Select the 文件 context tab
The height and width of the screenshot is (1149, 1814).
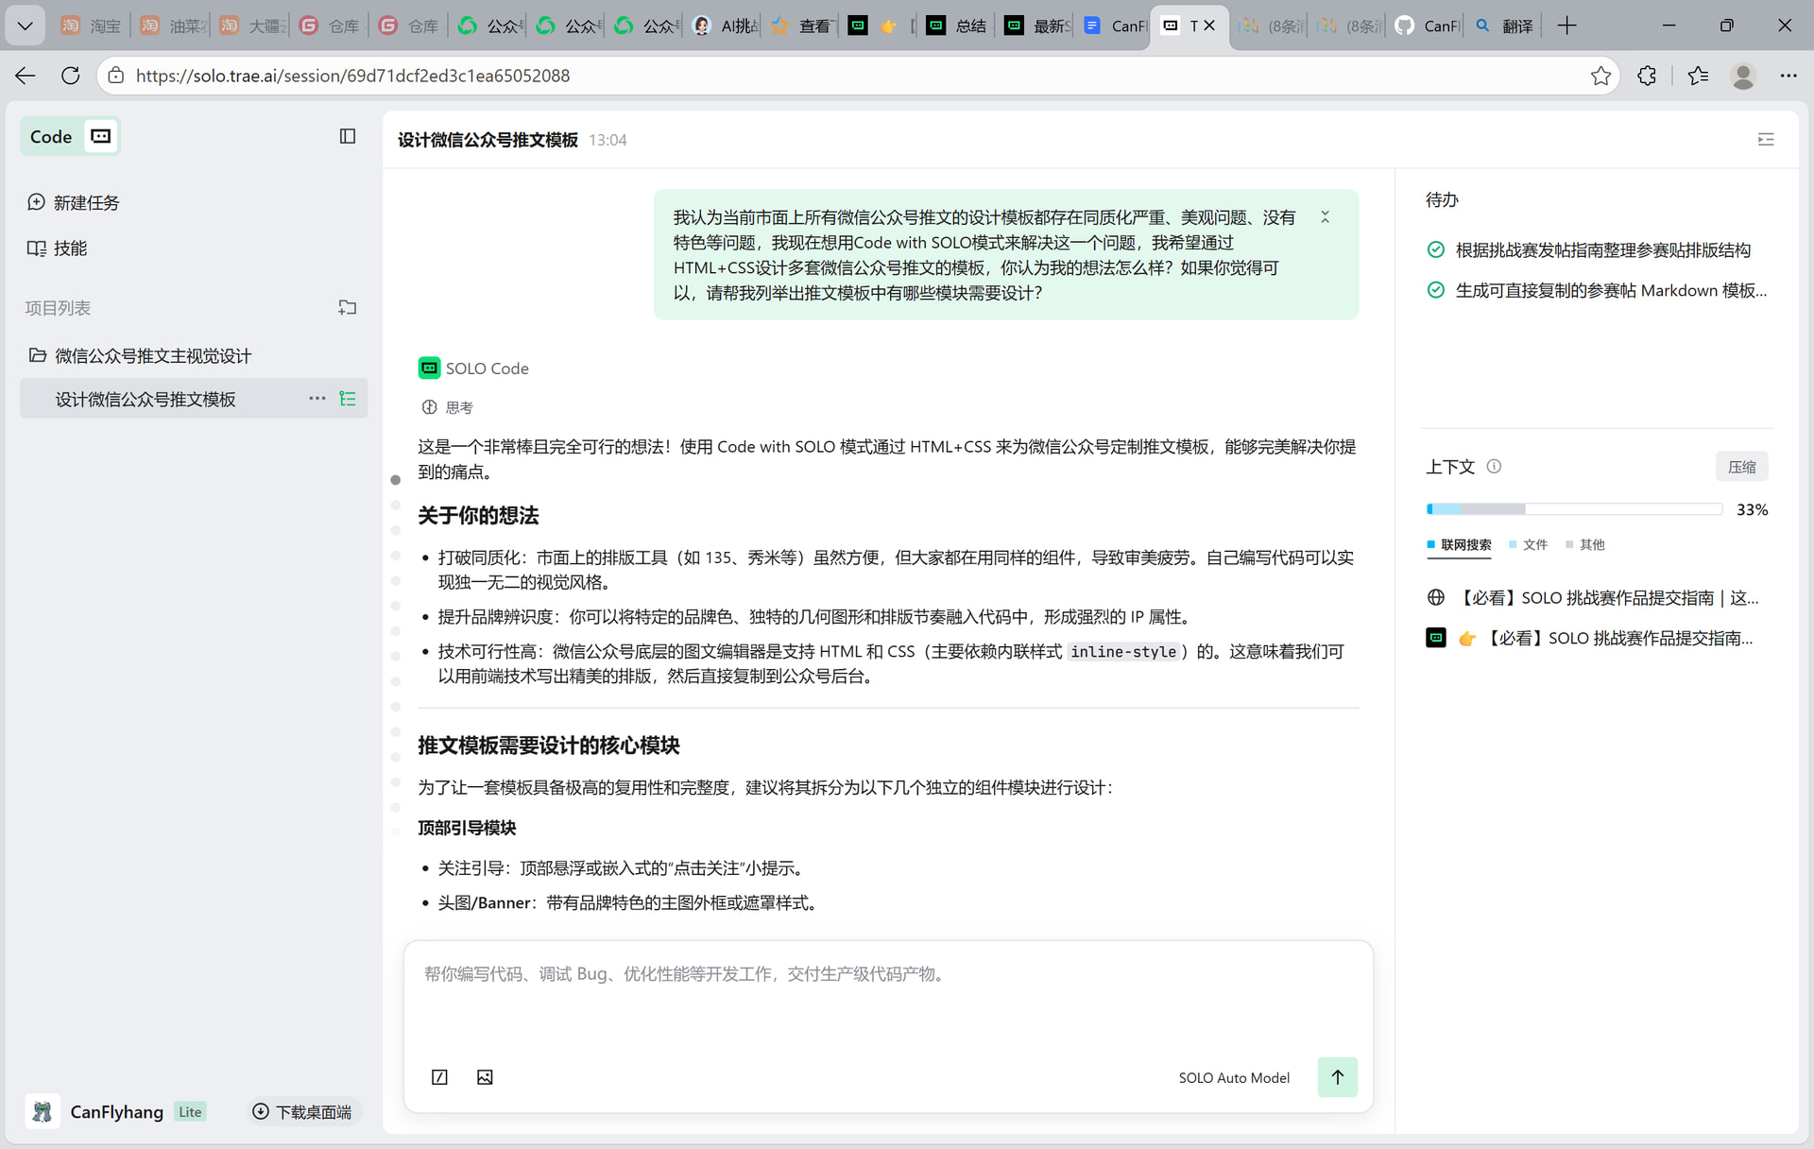[1529, 544]
